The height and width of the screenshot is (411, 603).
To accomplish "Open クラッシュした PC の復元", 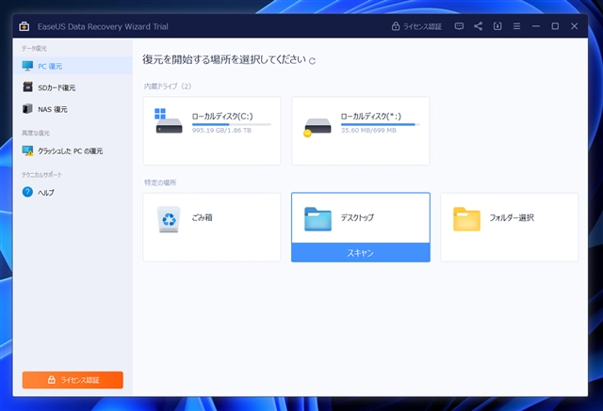I will click(73, 150).
